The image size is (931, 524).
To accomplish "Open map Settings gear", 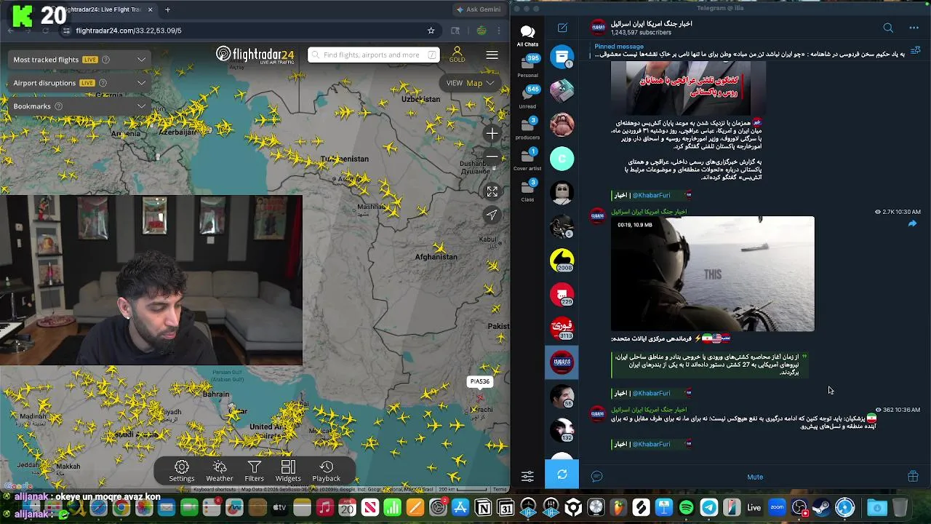I will pos(182,471).
